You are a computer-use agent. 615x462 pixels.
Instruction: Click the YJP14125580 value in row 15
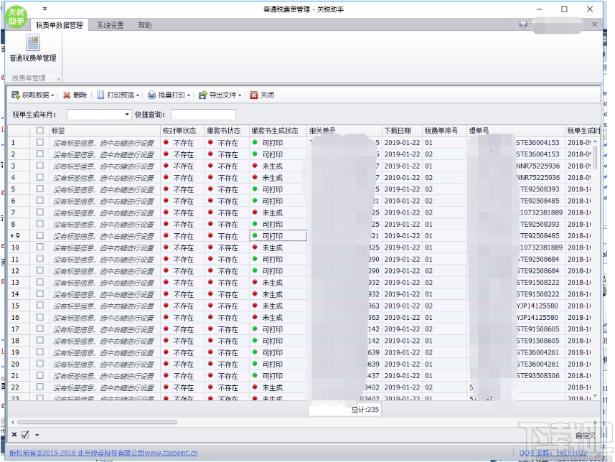(x=537, y=306)
